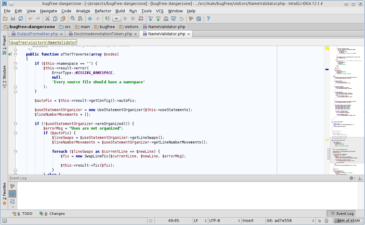Click the src folder in breadcrumb bar

(x=65, y=27)
